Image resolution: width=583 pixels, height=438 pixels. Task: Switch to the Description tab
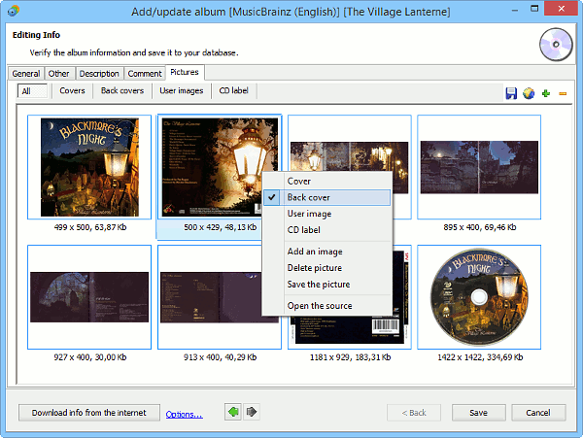[x=99, y=74]
